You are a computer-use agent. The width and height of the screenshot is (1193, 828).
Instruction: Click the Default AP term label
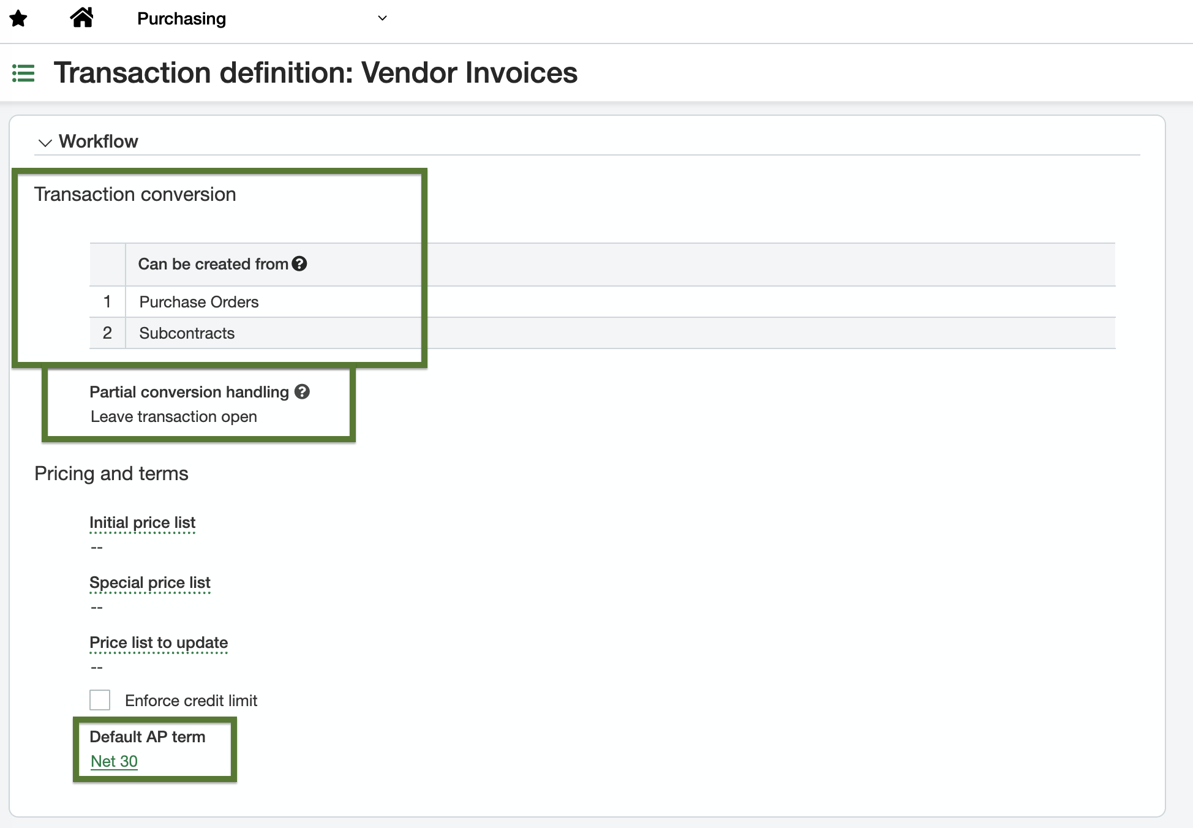click(x=148, y=737)
